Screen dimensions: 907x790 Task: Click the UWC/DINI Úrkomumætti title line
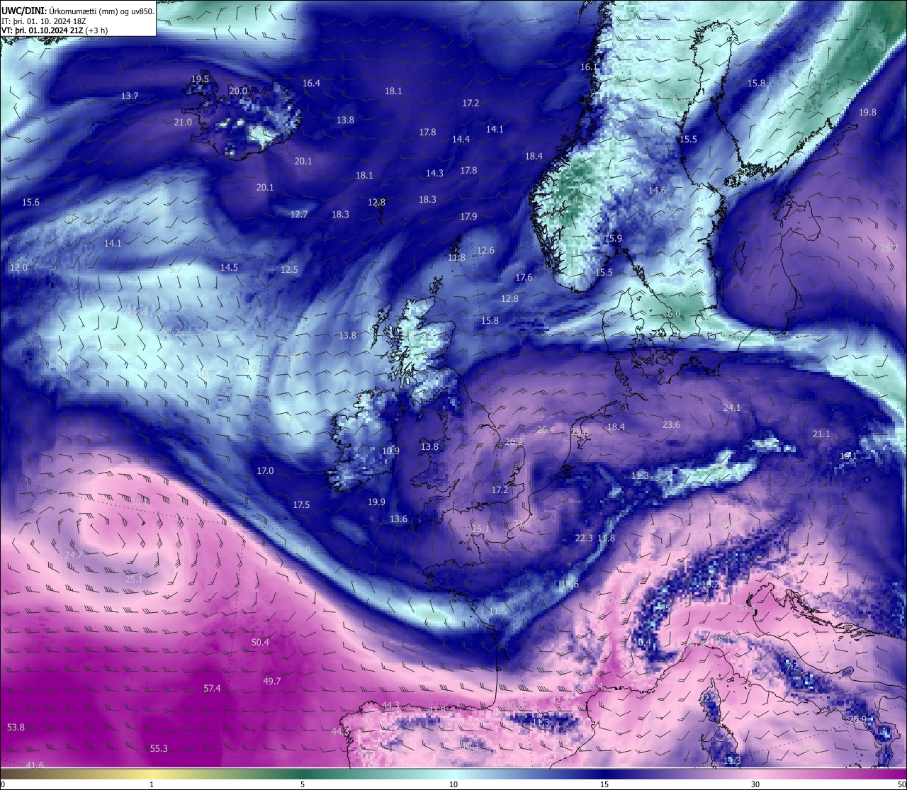pyautogui.click(x=78, y=11)
